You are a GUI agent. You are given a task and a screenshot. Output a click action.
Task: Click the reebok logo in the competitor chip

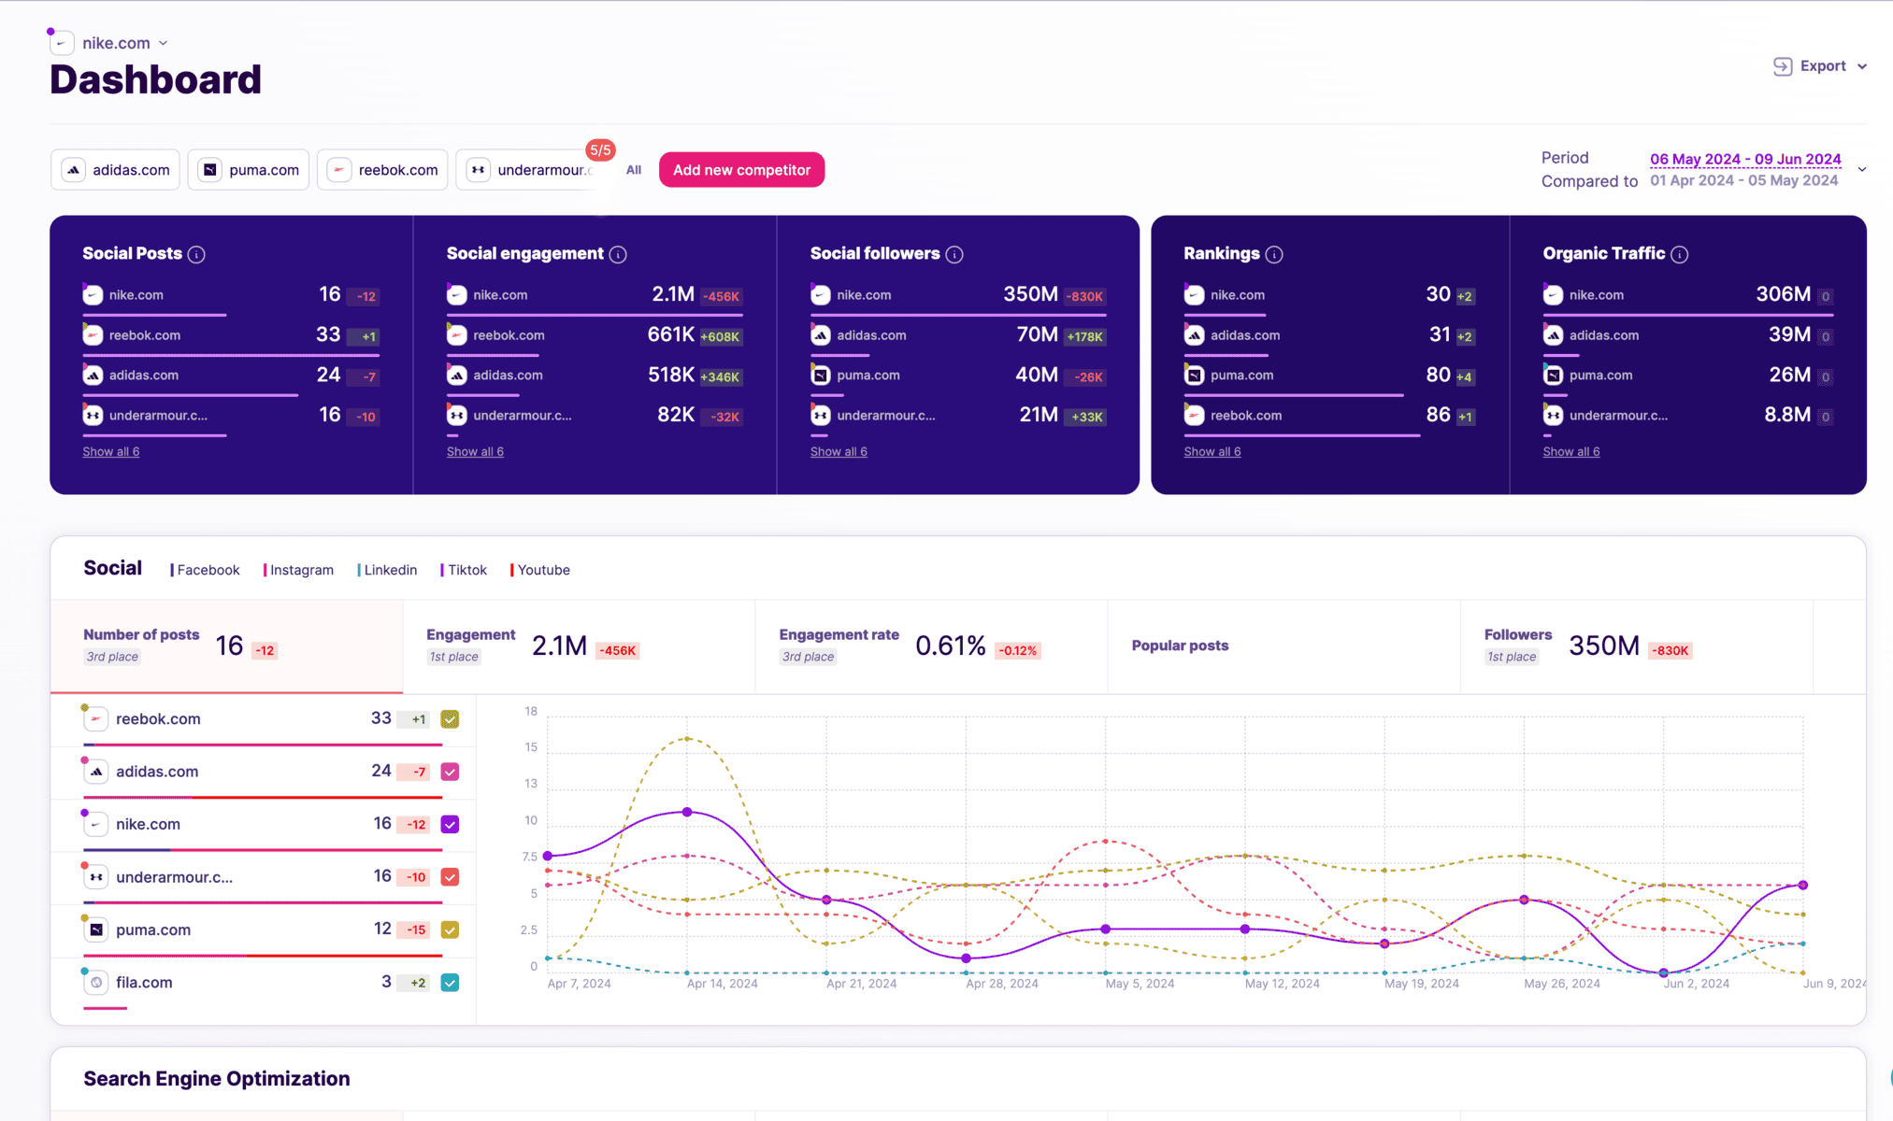pyautogui.click(x=339, y=170)
